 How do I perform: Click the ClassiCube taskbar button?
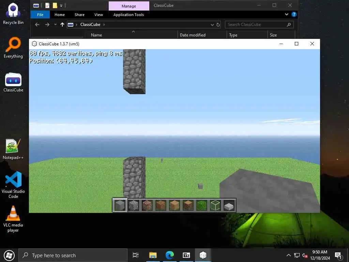tap(203, 255)
